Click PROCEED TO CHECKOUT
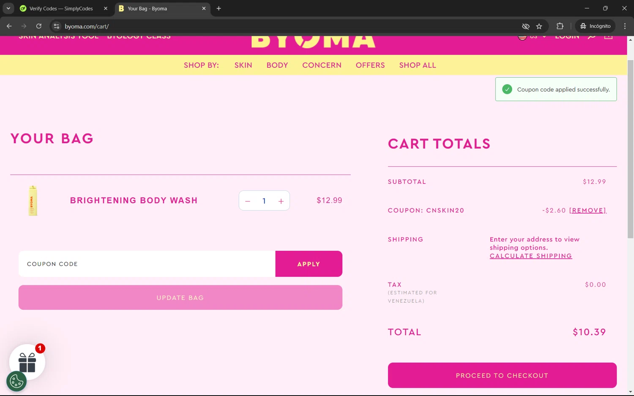This screenshot has width=634, height=396. (x=502, y=375)
